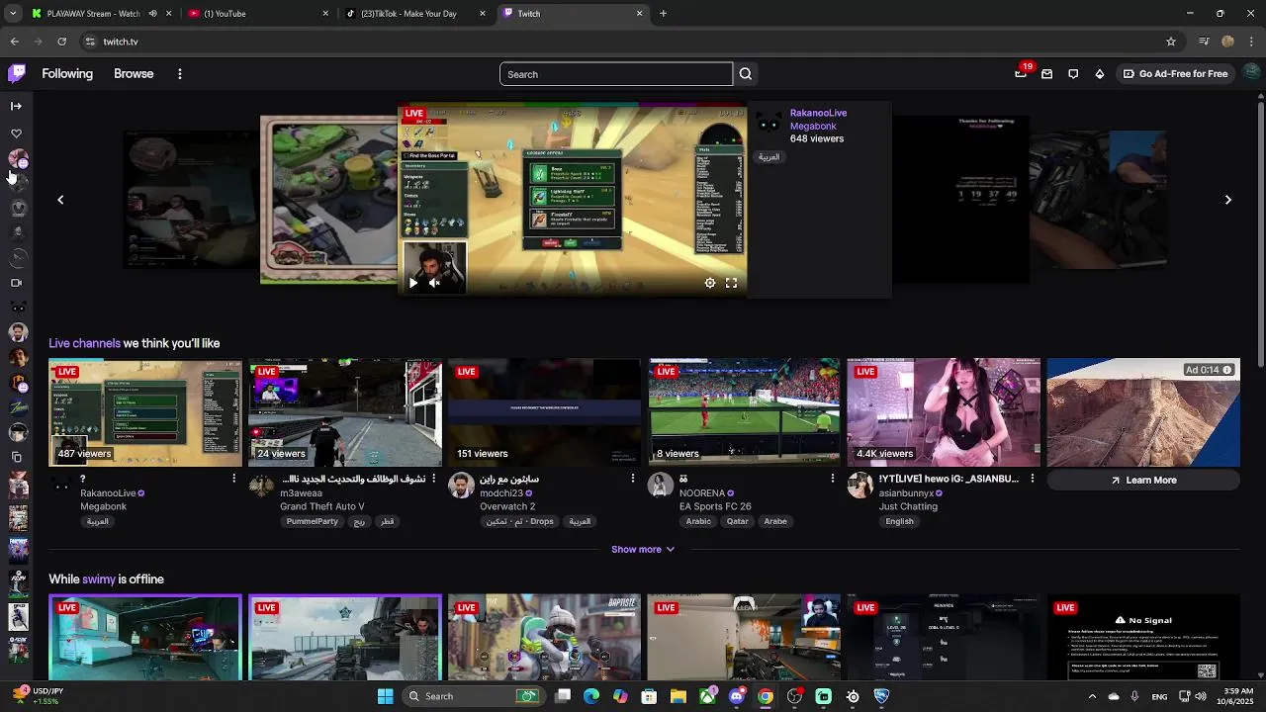The height and width of the screenshot is (712, 1266).
Task: Open options menu for modchi23 card
Action: point(633,479)
